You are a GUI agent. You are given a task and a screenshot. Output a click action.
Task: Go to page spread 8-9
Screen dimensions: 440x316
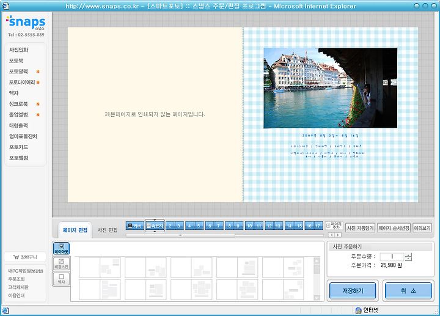[x=234, y=226]
